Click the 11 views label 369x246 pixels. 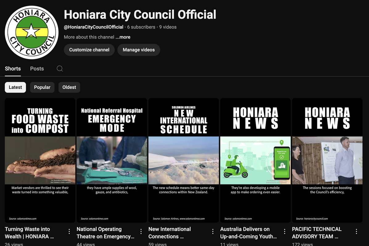coord(229,244)
